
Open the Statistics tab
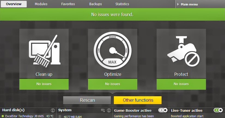pos(122,4)
